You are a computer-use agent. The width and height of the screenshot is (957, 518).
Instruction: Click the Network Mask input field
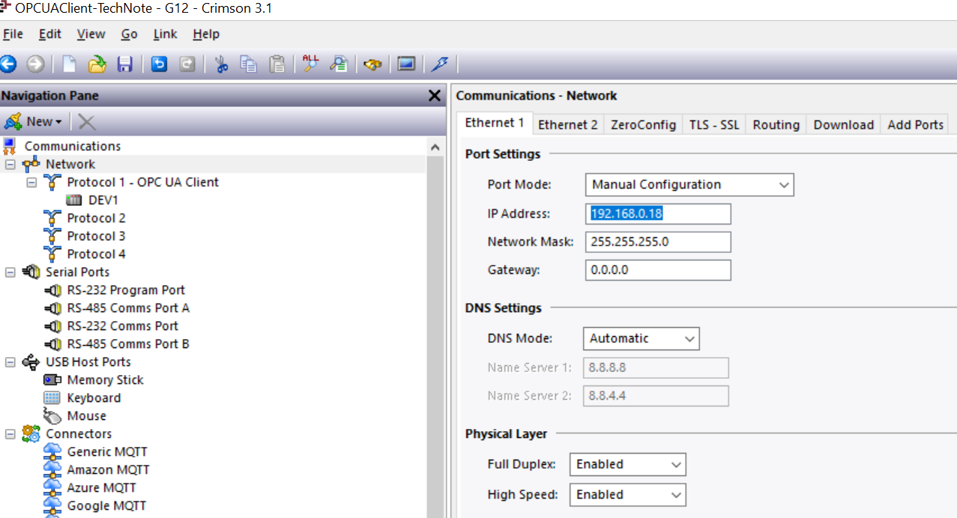pyautogui.click(x=658, y=242)
